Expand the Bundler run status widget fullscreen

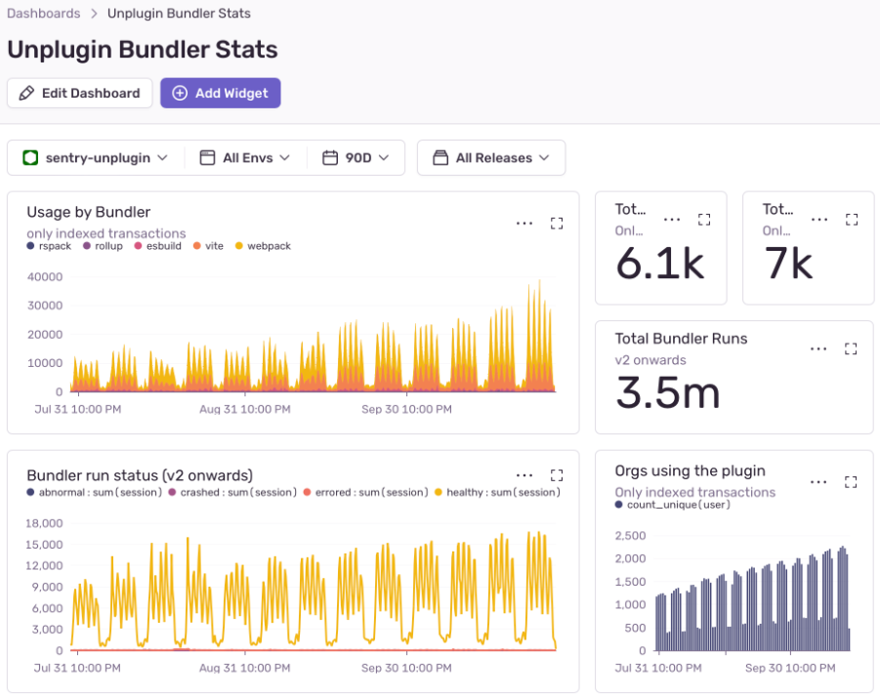(557, 476)
